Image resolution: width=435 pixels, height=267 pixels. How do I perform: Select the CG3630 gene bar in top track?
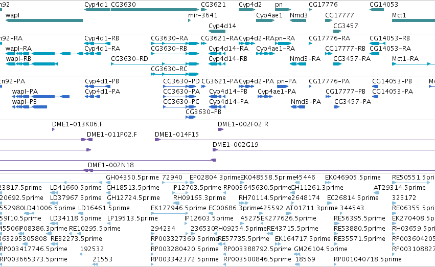pos(155,10)
